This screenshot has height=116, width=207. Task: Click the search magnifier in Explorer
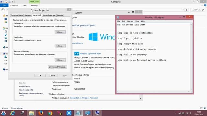[x=203, y=10]
